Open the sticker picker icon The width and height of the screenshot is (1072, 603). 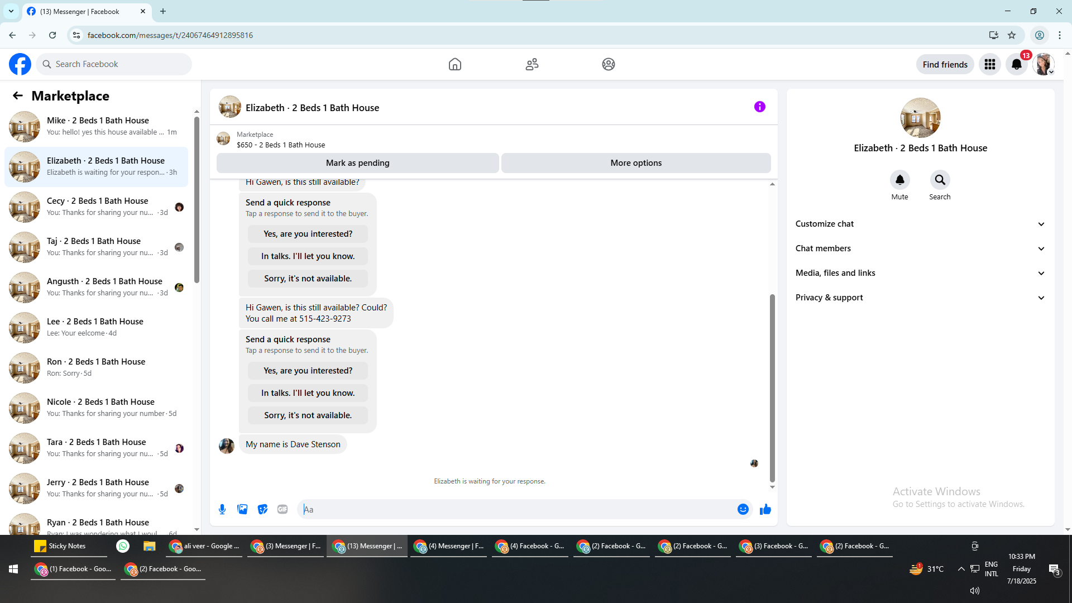tap(262, 509)
